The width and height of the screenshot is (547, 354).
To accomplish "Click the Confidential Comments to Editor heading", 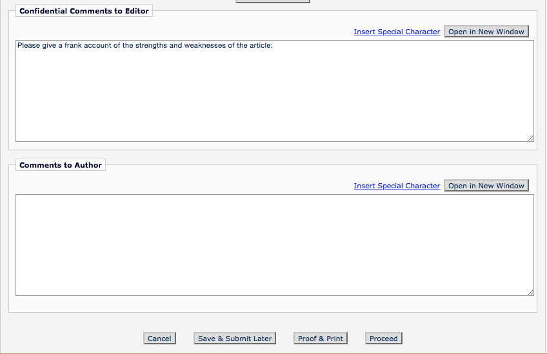I will [x=84, y=11].
